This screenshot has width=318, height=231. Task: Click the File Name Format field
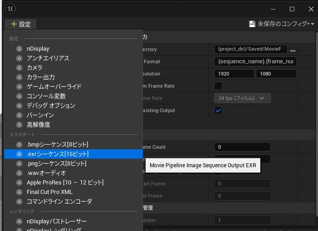click(x=255, y=61)
